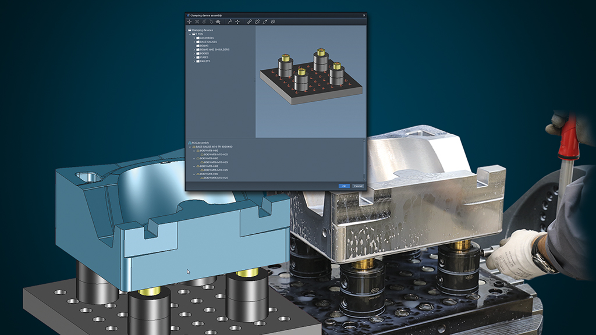Click the 3D box icon ending the toolbar
Image resolution: width=596 pixels, height=335 pixels.
click(x=273, y=22)
